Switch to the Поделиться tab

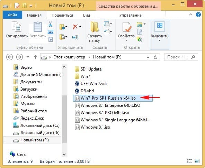(x=62, y=15)
